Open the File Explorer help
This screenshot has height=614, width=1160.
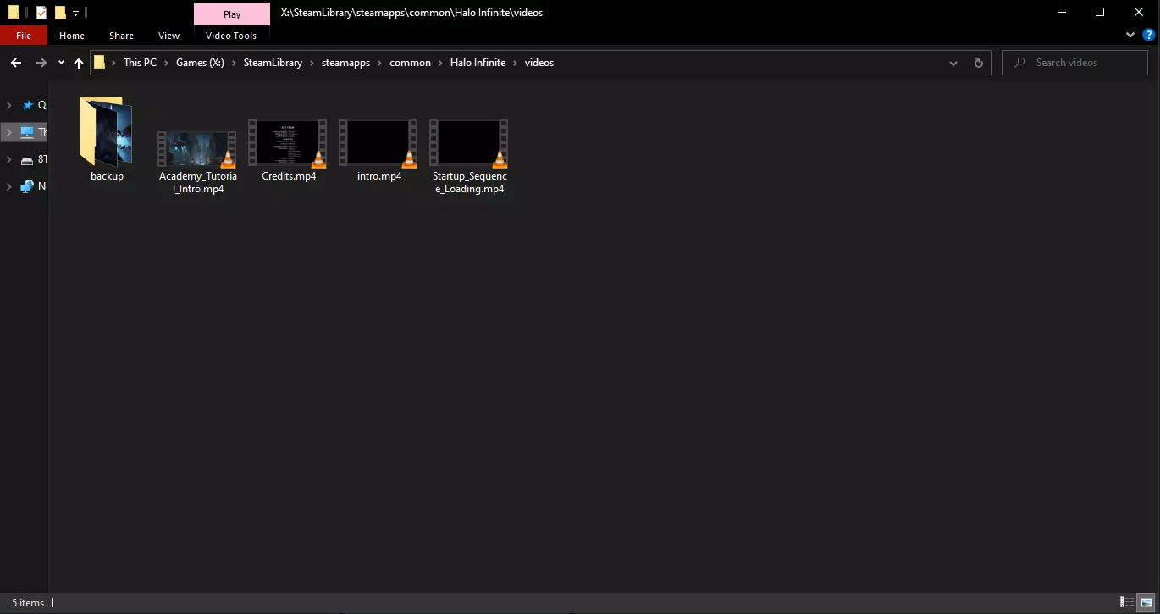1149,36
